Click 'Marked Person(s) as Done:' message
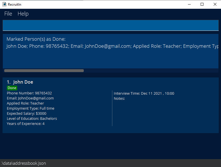221x167 pixels. [36, 39]
